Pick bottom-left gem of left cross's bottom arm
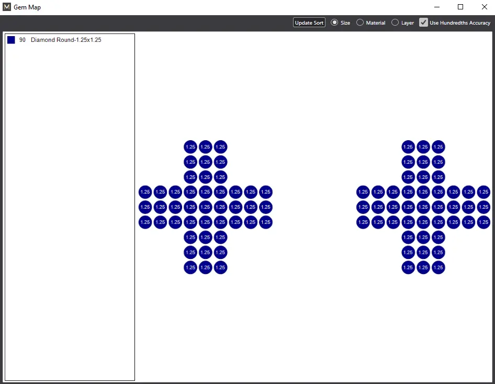 (190, 268)
